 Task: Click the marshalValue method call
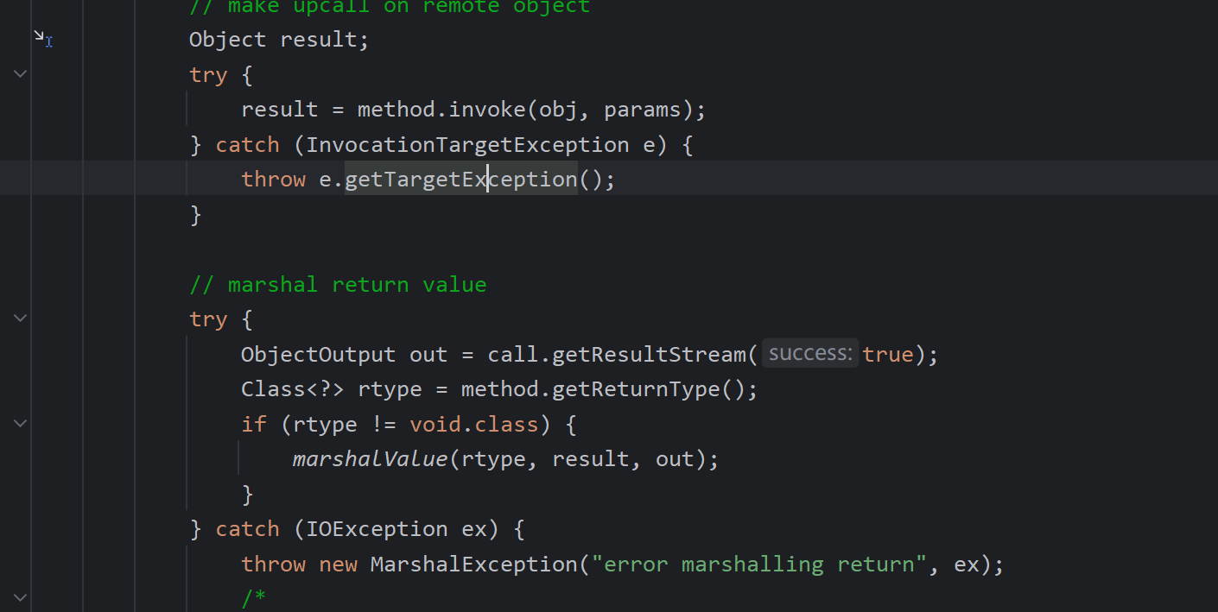[x=370, y=459]
